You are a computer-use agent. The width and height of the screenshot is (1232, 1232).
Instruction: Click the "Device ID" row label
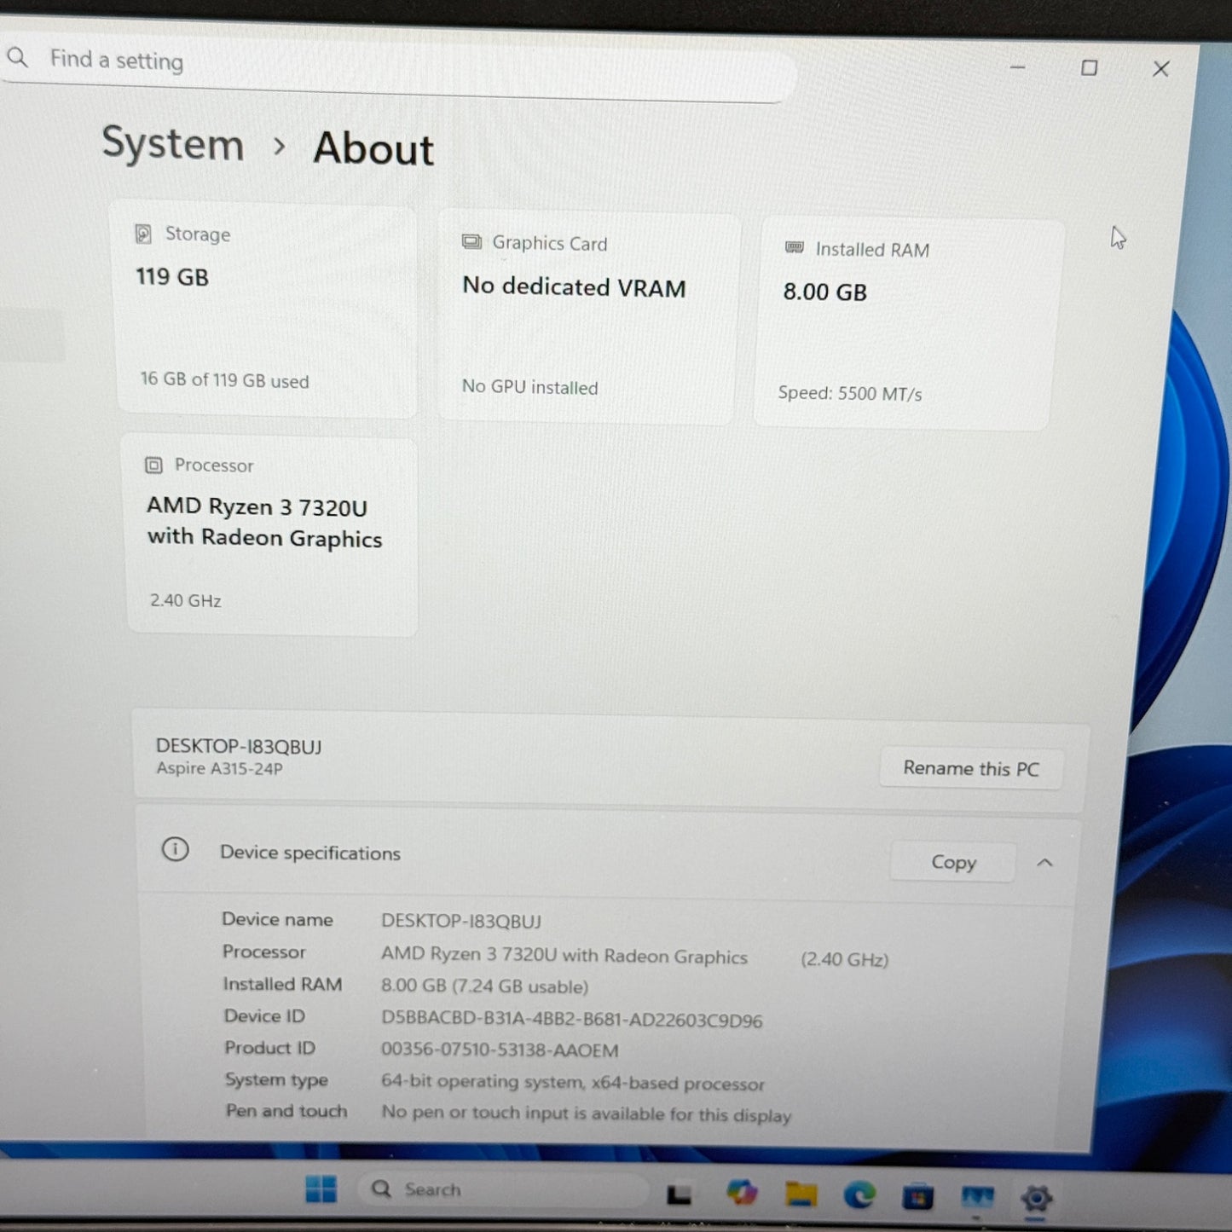point(264,1016)
